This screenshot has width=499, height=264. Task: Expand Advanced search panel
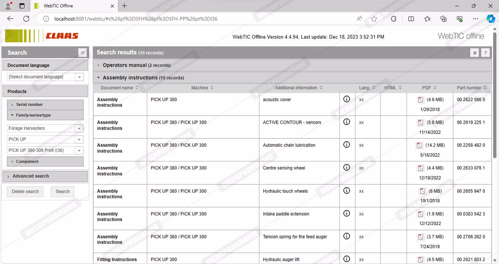[31, 176]
